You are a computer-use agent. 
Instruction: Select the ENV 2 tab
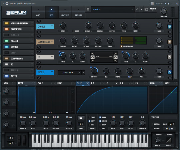[x=46, y=83]
